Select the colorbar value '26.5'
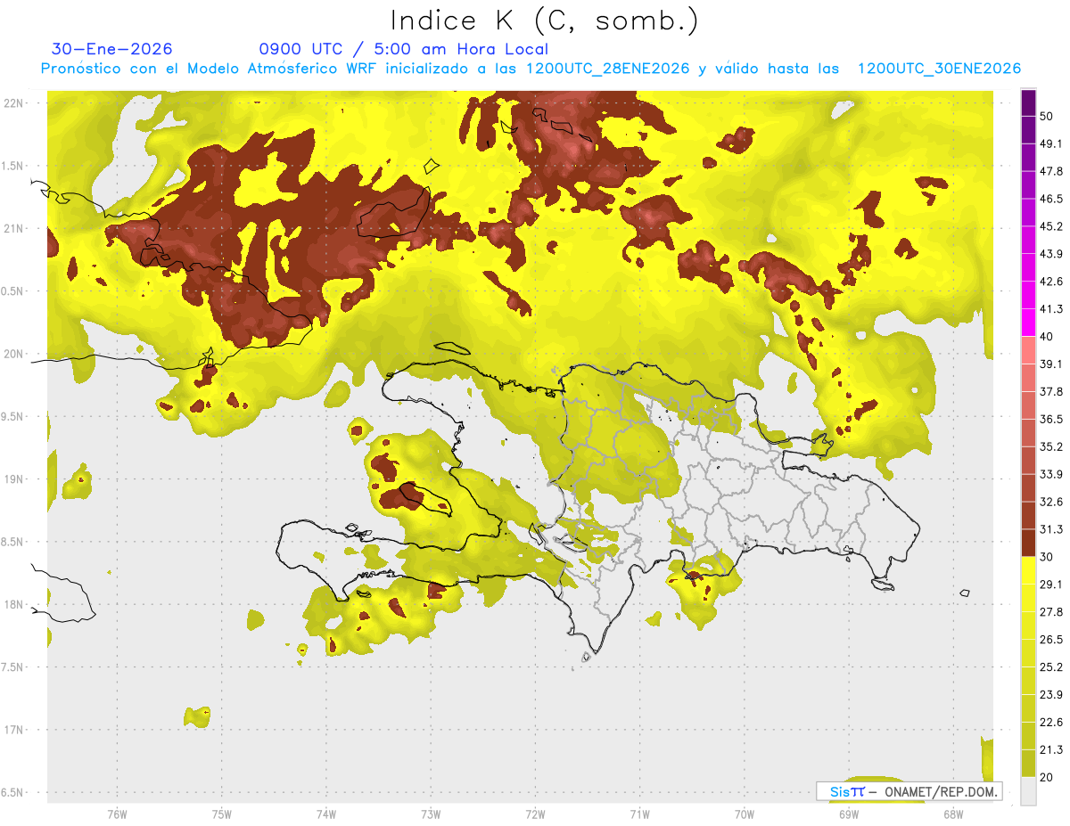The height and width of the screenshot is (826, 1070). 1051,639
